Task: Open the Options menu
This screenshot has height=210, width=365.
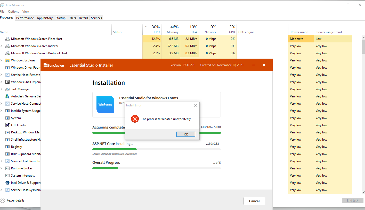Action: [x=13, y=12]
